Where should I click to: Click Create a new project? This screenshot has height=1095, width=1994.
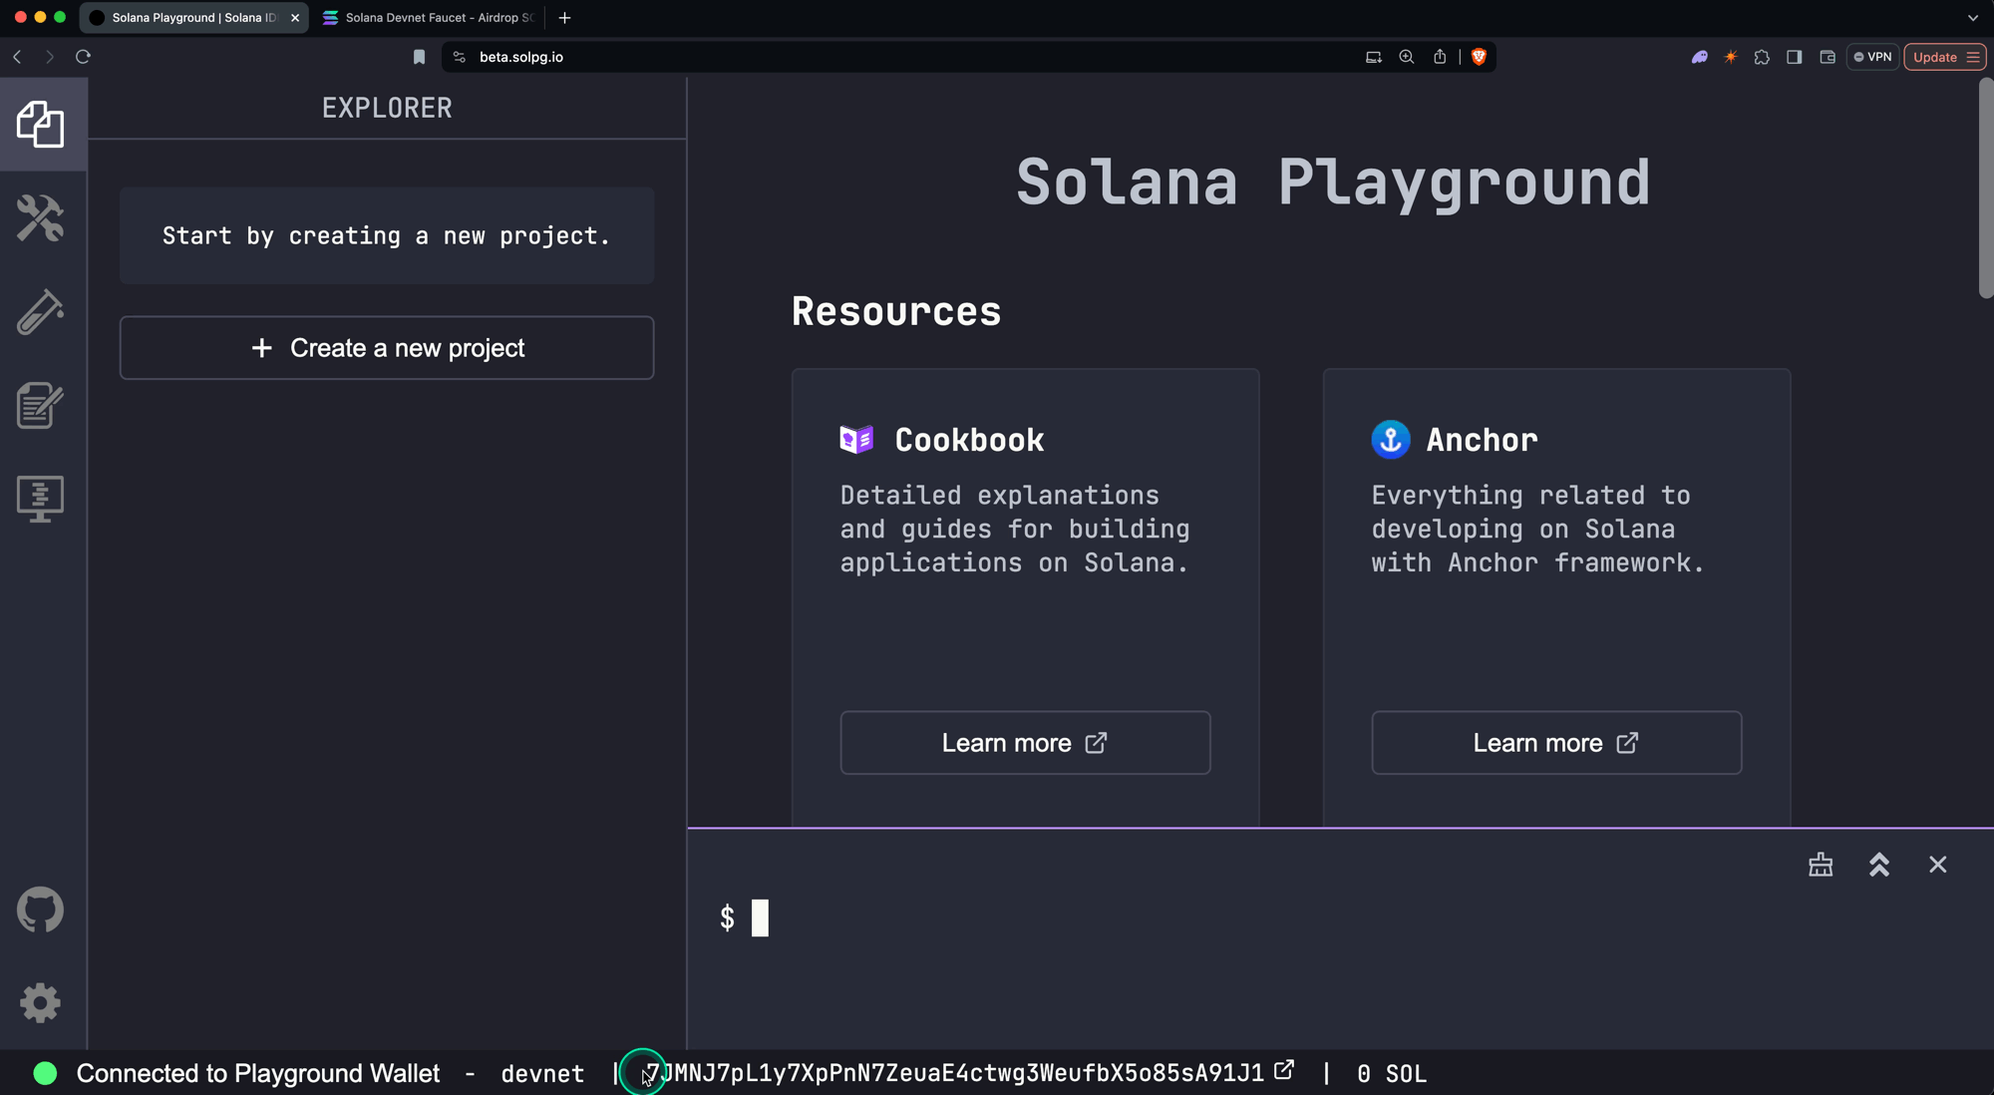387,348
